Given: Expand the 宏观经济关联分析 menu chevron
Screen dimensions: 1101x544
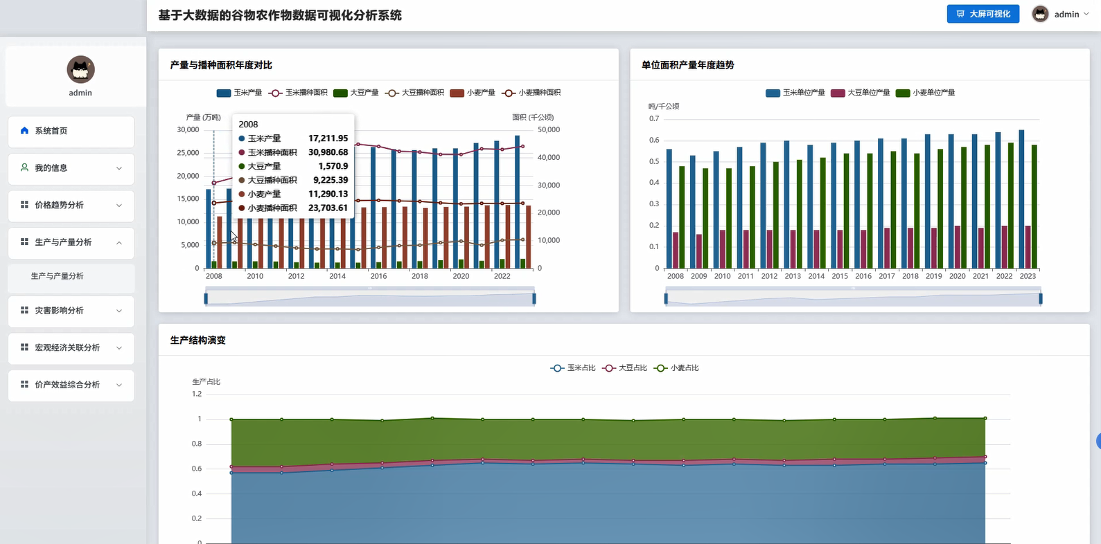Looking at the screenshot, I should [x=119, y=347].
